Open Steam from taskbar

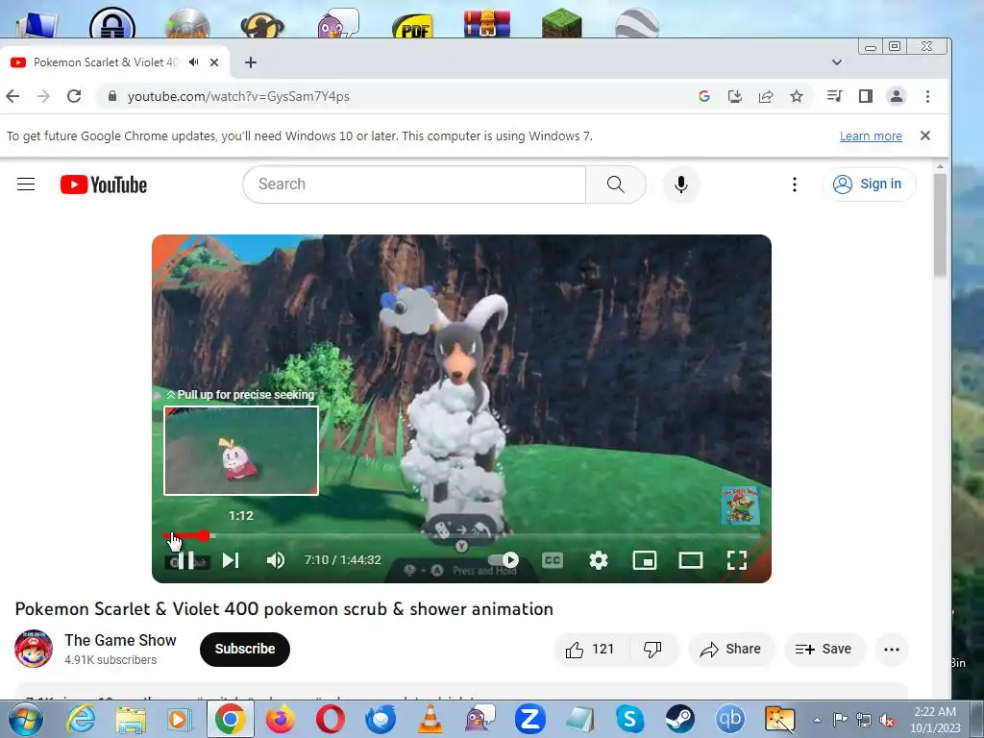pyautogui.click(x=679, y=719)
